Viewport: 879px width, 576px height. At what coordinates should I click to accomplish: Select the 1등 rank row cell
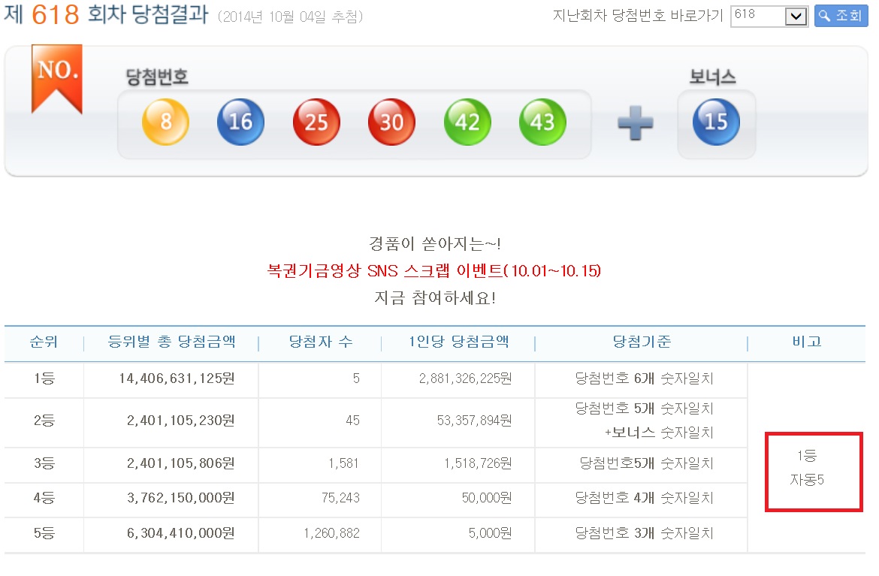[44, 379]
